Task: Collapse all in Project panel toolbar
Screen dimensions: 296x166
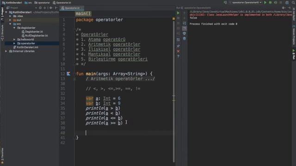Action: tap(45, 8)
